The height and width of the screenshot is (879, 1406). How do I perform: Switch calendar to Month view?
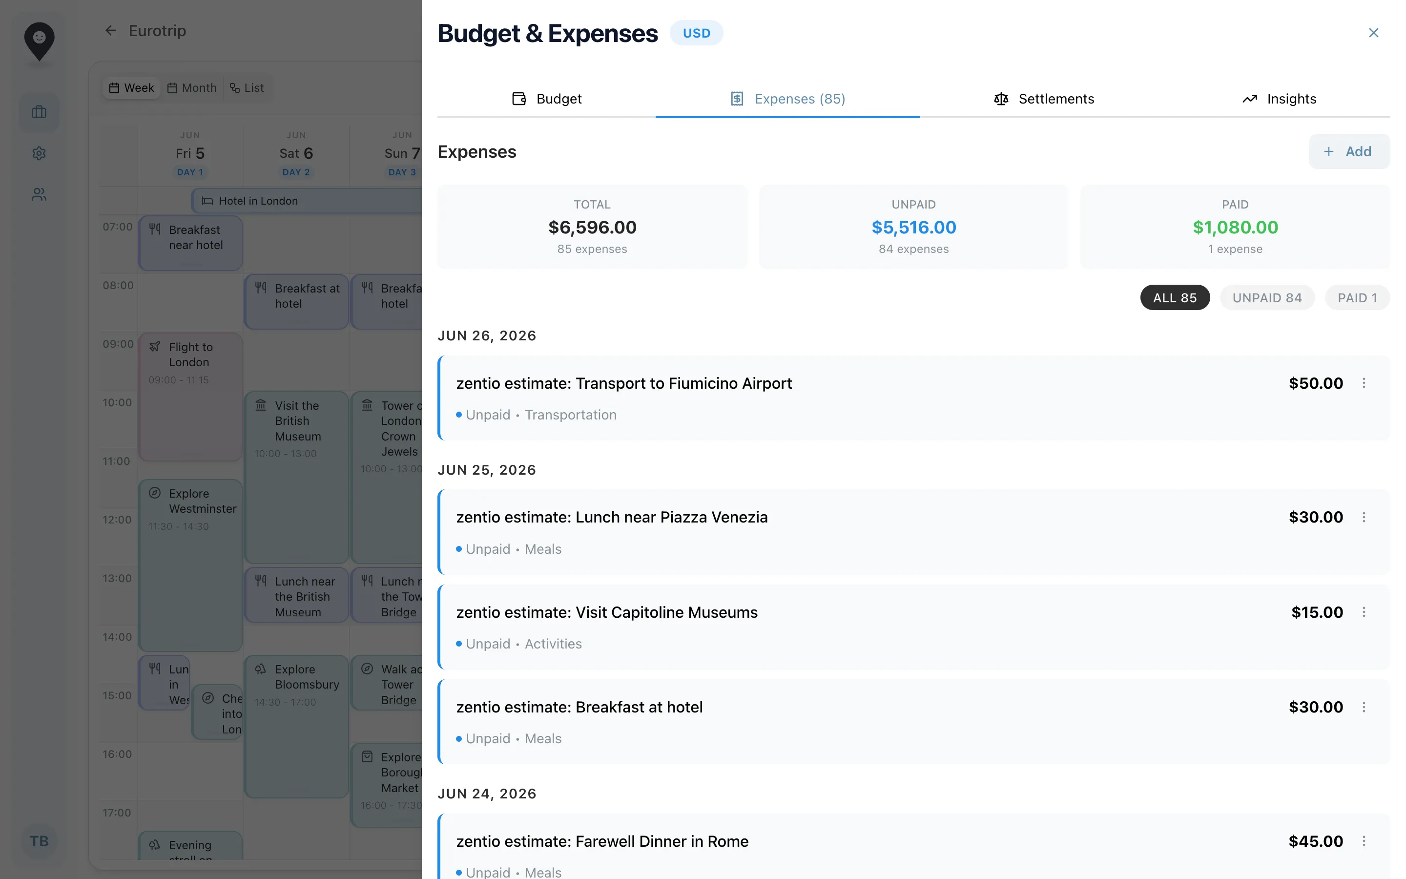click(192, 88)
